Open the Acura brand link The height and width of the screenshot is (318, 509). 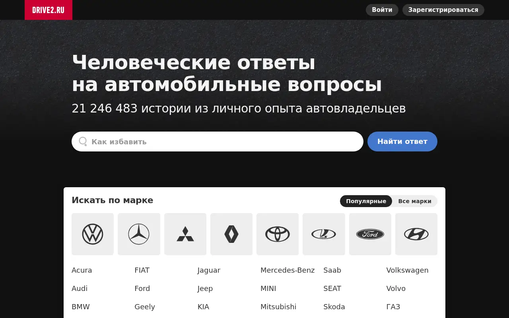82,270
